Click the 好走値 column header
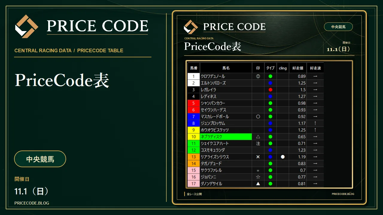Screen dimensions: 383x215 pos(298,68)
